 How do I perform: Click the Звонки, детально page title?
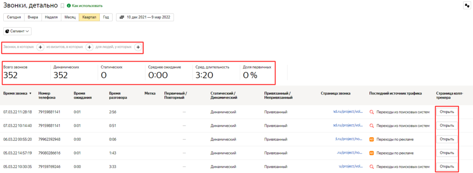coord(30,6)
